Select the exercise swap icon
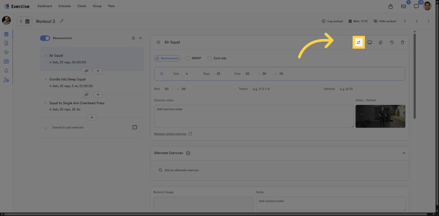439x216 pixels. 358,42
